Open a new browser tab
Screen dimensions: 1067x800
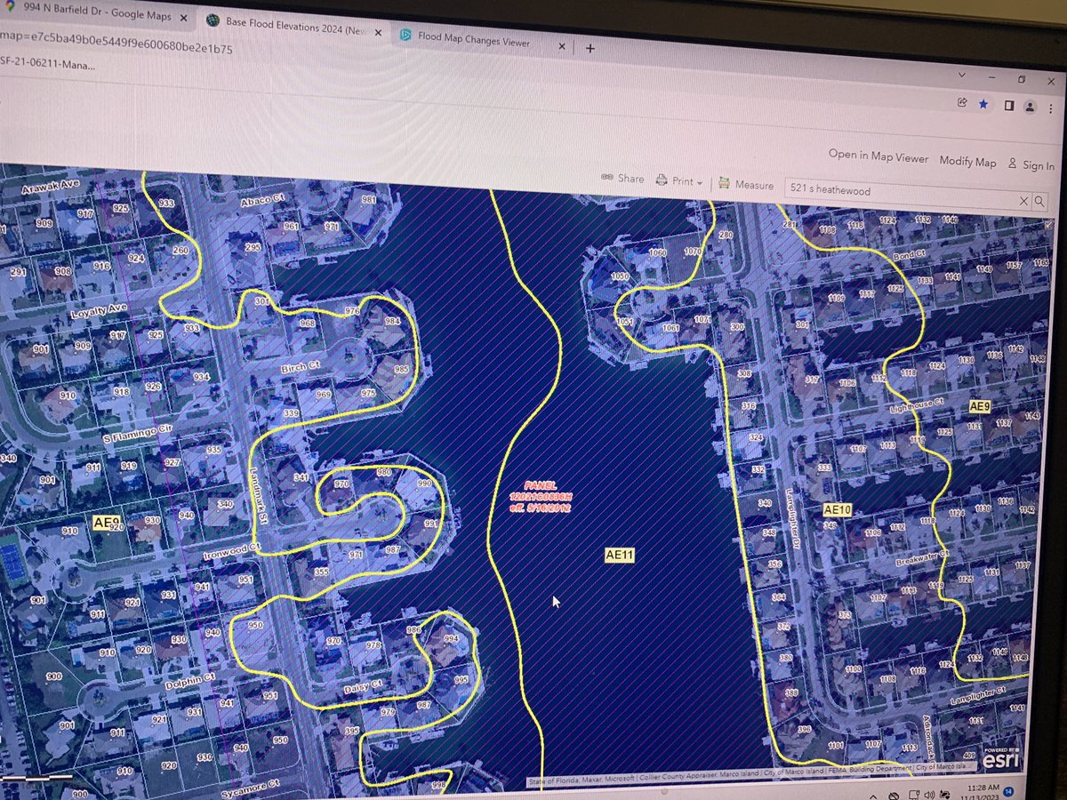click(x=590, y=47)
